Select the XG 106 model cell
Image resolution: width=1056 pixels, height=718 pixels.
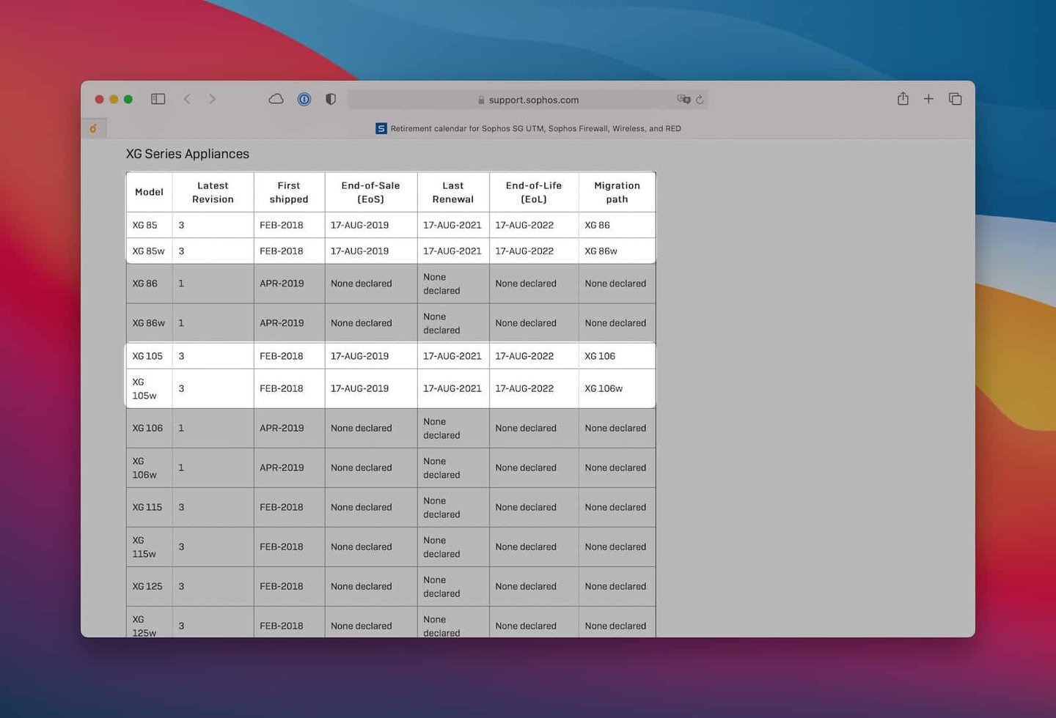point(149,428)
